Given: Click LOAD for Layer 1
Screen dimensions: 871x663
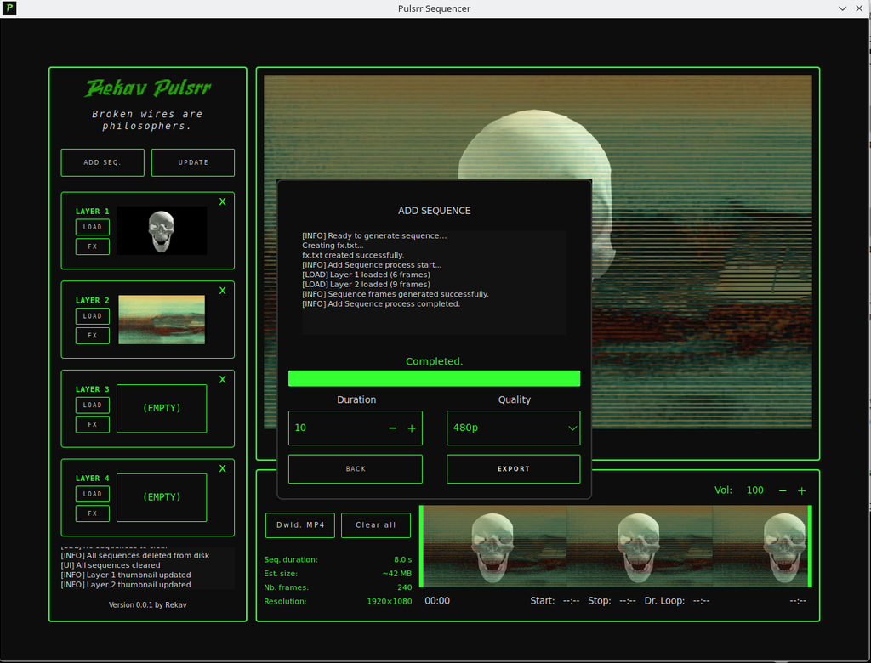Looking at the screenshot, I should coord(93,227).
